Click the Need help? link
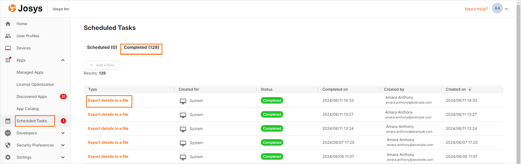This screenshot has width=521, height=164. click(x=476, y=9)
